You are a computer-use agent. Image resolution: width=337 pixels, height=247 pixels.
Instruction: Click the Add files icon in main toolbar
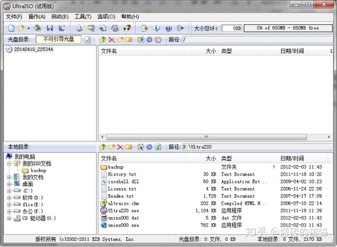pyautogui.click(x=144, y=28)
